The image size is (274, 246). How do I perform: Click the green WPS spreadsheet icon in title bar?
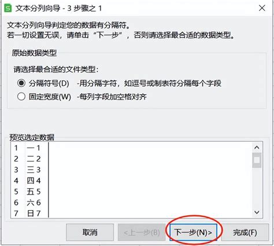pos(8,8)
